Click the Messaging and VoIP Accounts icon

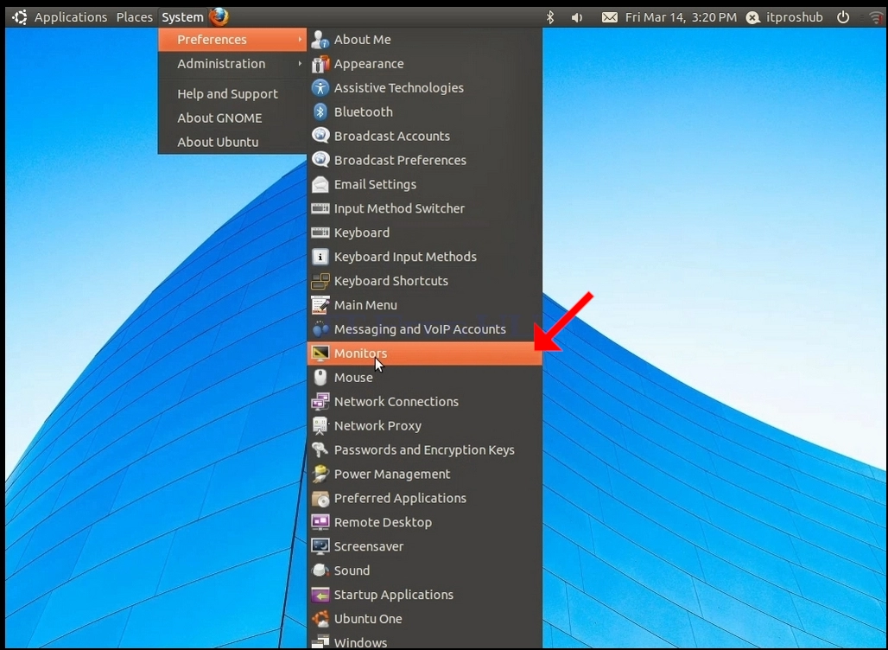(x=320, y=329)
